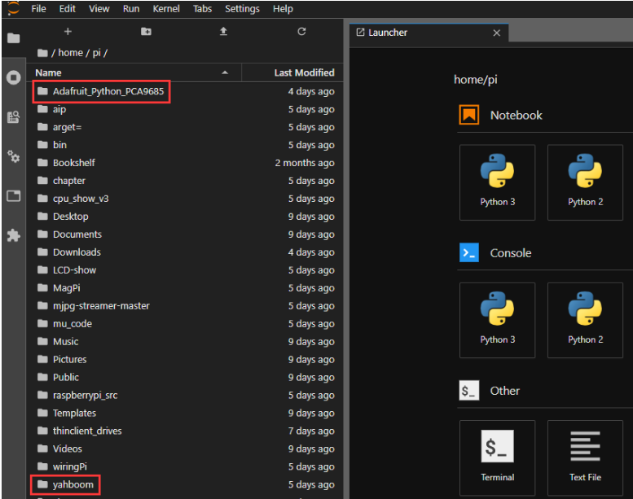The height and width of the screenshot is (499, 633).
Task: Open the Git/user sidebar panel icon
Action: [14, 117]
